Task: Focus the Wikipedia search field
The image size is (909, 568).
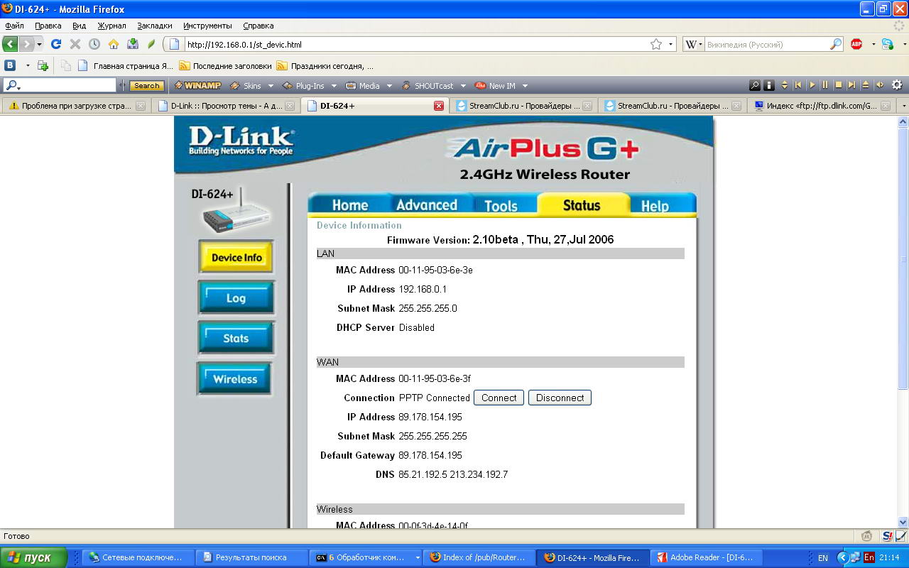Action: point(767,44)
